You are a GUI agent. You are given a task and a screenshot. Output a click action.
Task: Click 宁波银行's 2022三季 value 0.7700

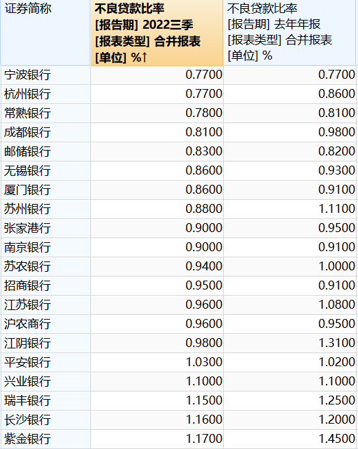204,75
